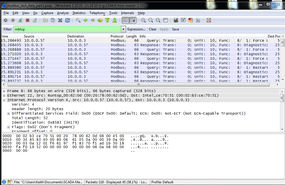Screen dimensions: 285x185
Task: Open a capture file
Action: [x=46, y=20]
